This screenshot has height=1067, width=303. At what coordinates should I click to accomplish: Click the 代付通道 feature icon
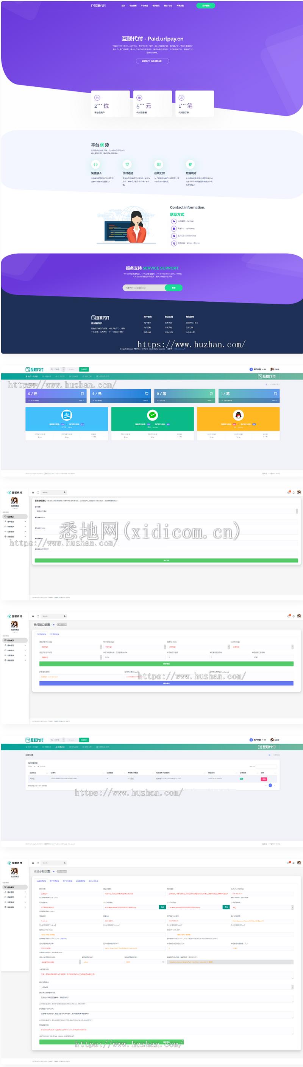tap(127, 164)
